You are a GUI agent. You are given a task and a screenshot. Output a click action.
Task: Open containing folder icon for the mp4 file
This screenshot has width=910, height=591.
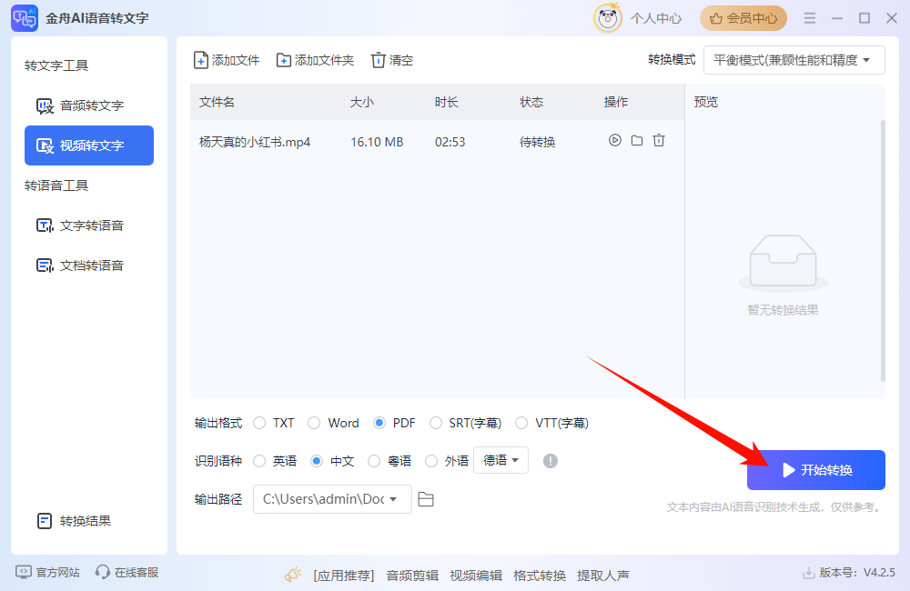click(x=637, y=141)
